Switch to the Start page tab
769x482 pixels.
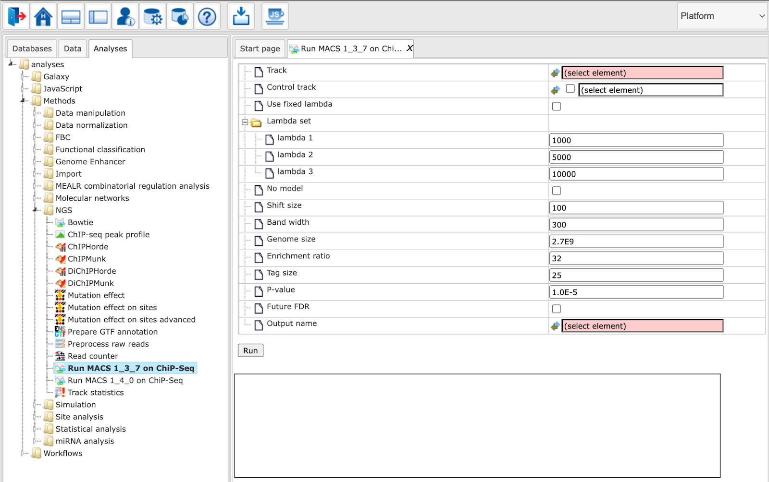(260, 48)
